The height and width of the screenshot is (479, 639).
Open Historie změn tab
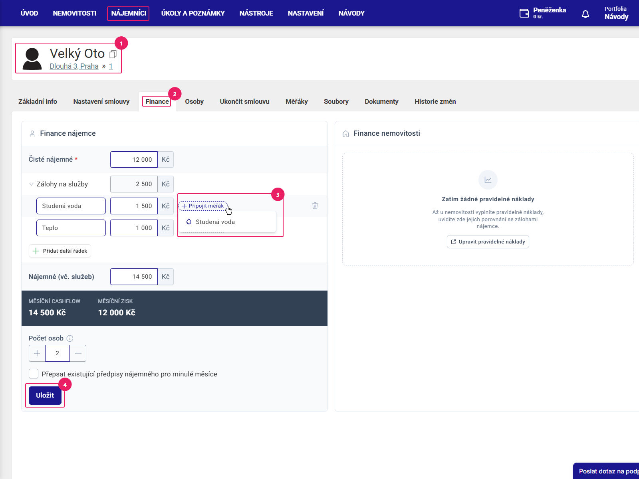click(435, 101)
